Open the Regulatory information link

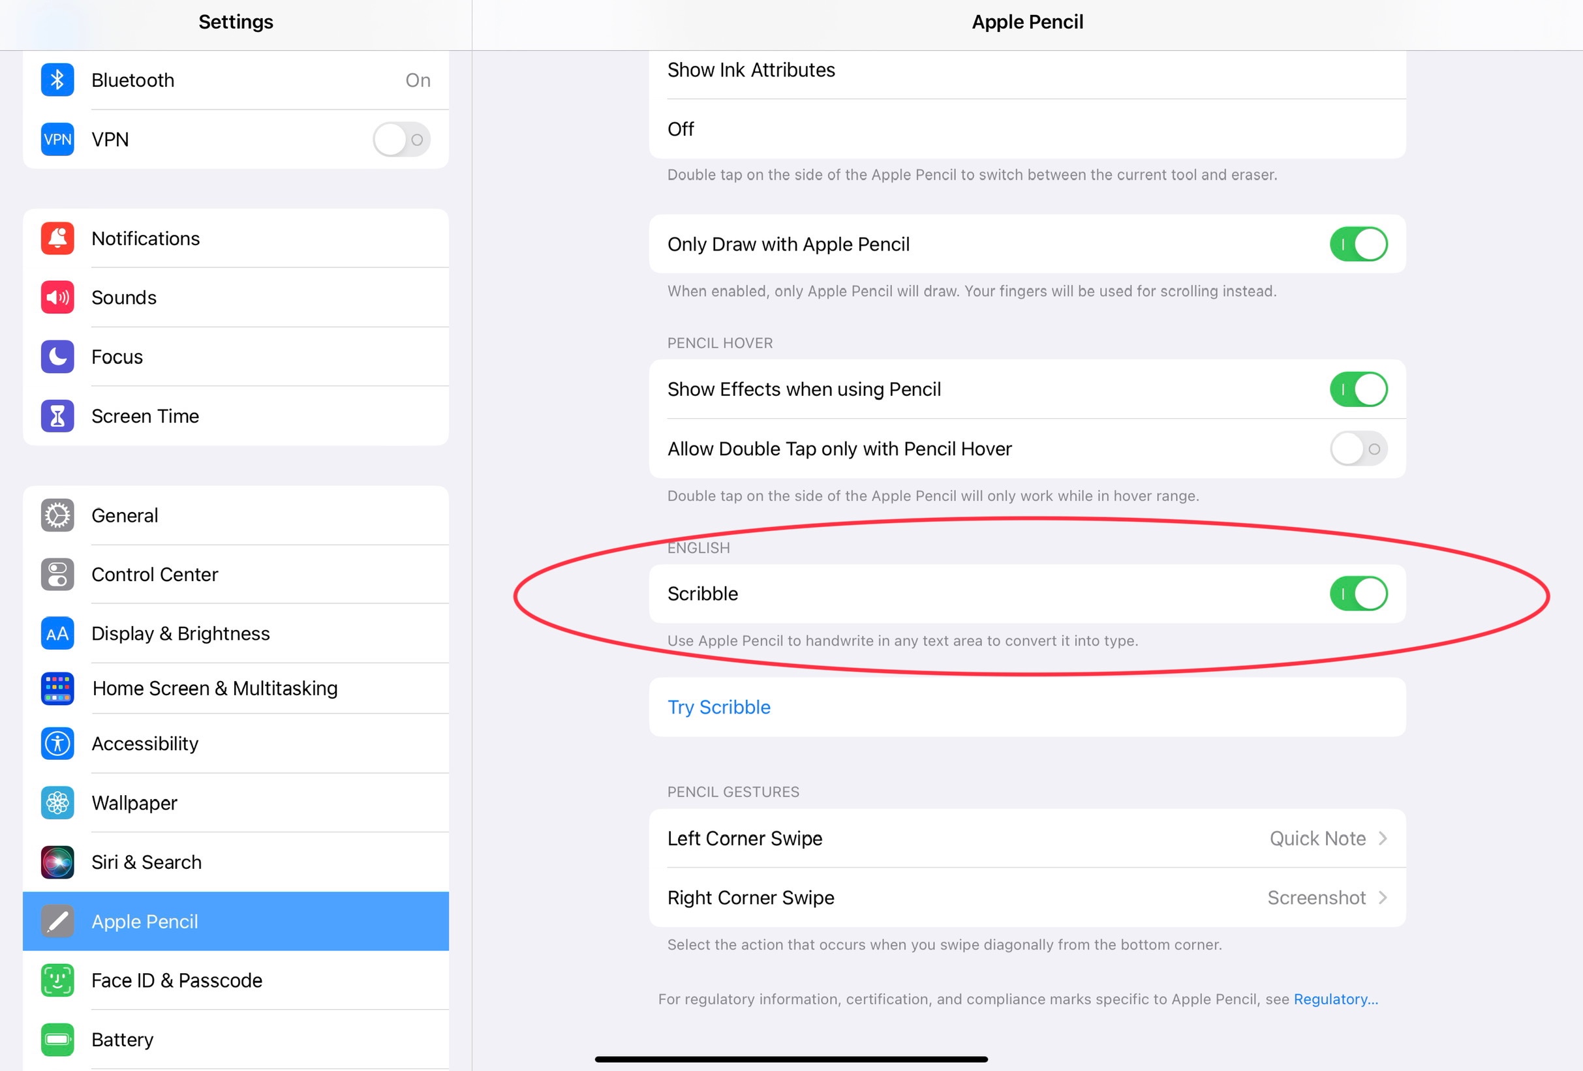[x=1335, y=999]
